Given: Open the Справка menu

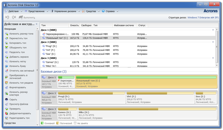Looking at the screenshot, I should pos(110,11).
